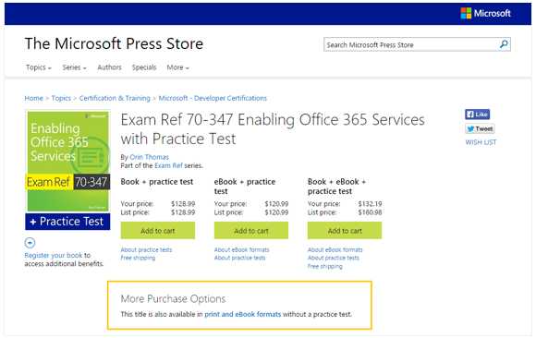Open Microsoft - Developer Certifications breadcrumb

pos(213,98)
